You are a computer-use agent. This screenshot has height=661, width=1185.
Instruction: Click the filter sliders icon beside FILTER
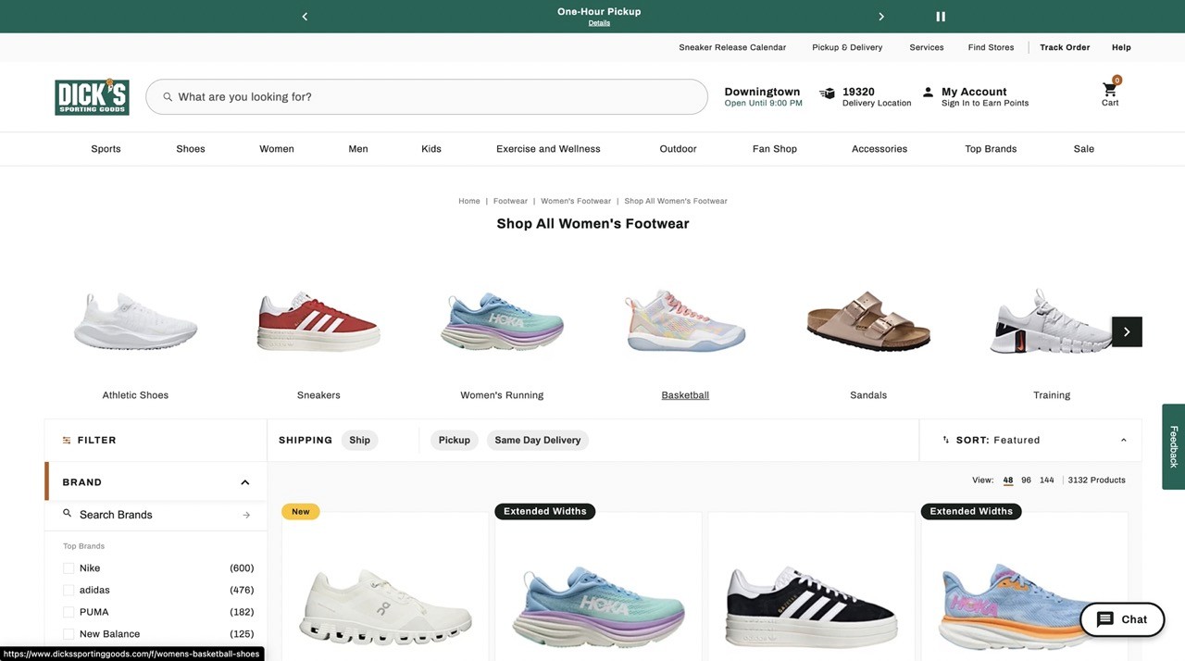point(67,441)
